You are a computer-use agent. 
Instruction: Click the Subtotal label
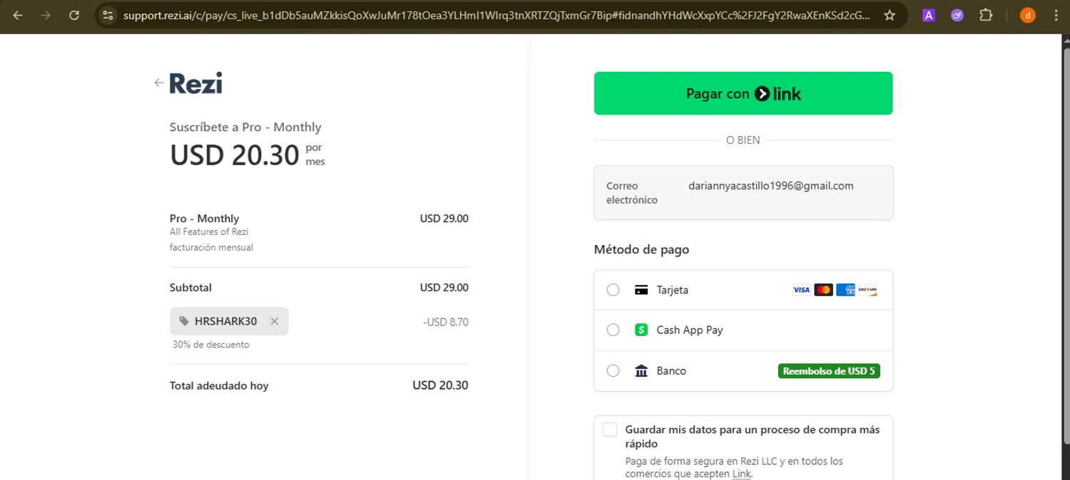pyautogui.click(x=190, y=288)
